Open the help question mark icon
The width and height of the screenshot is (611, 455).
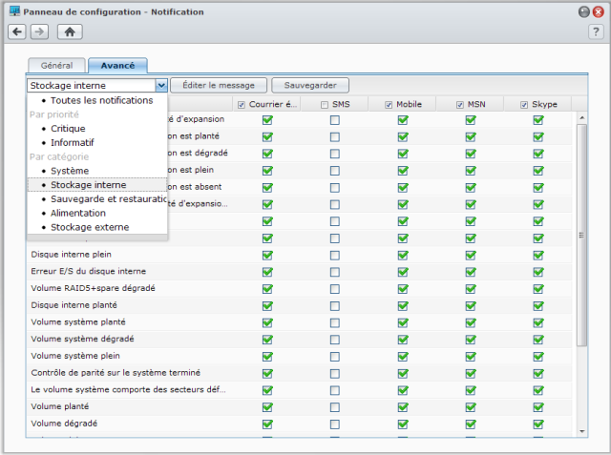coord(596,31)
